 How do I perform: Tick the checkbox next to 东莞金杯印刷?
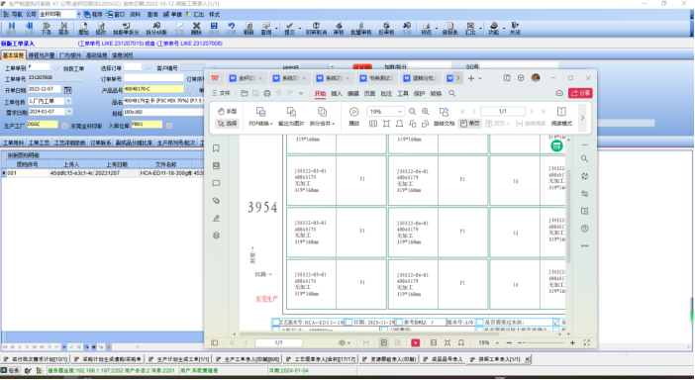point(64,126)
